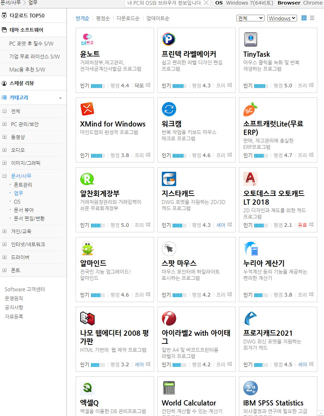
Task: Click the 지스타캐드 popularity bar
Action: 179,225
